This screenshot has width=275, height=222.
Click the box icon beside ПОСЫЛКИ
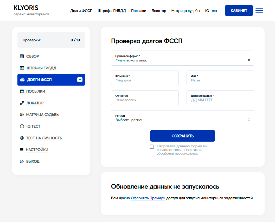22,91
